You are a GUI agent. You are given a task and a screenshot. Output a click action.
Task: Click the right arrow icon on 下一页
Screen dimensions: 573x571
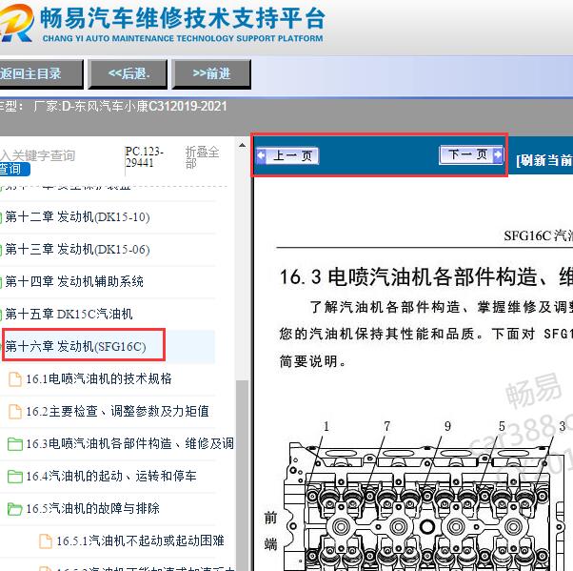pos(498,154)
